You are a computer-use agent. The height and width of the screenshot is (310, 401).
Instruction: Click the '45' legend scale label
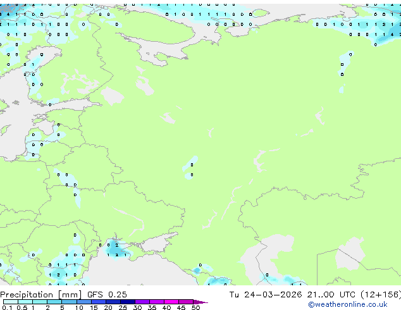181,307
